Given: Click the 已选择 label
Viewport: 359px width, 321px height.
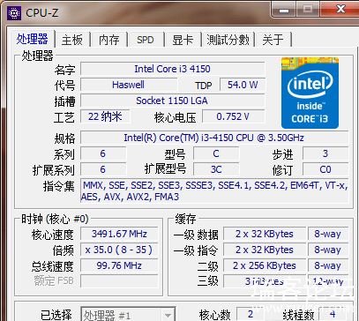Looking at the screenshot, I should click(x=56, y=316).
